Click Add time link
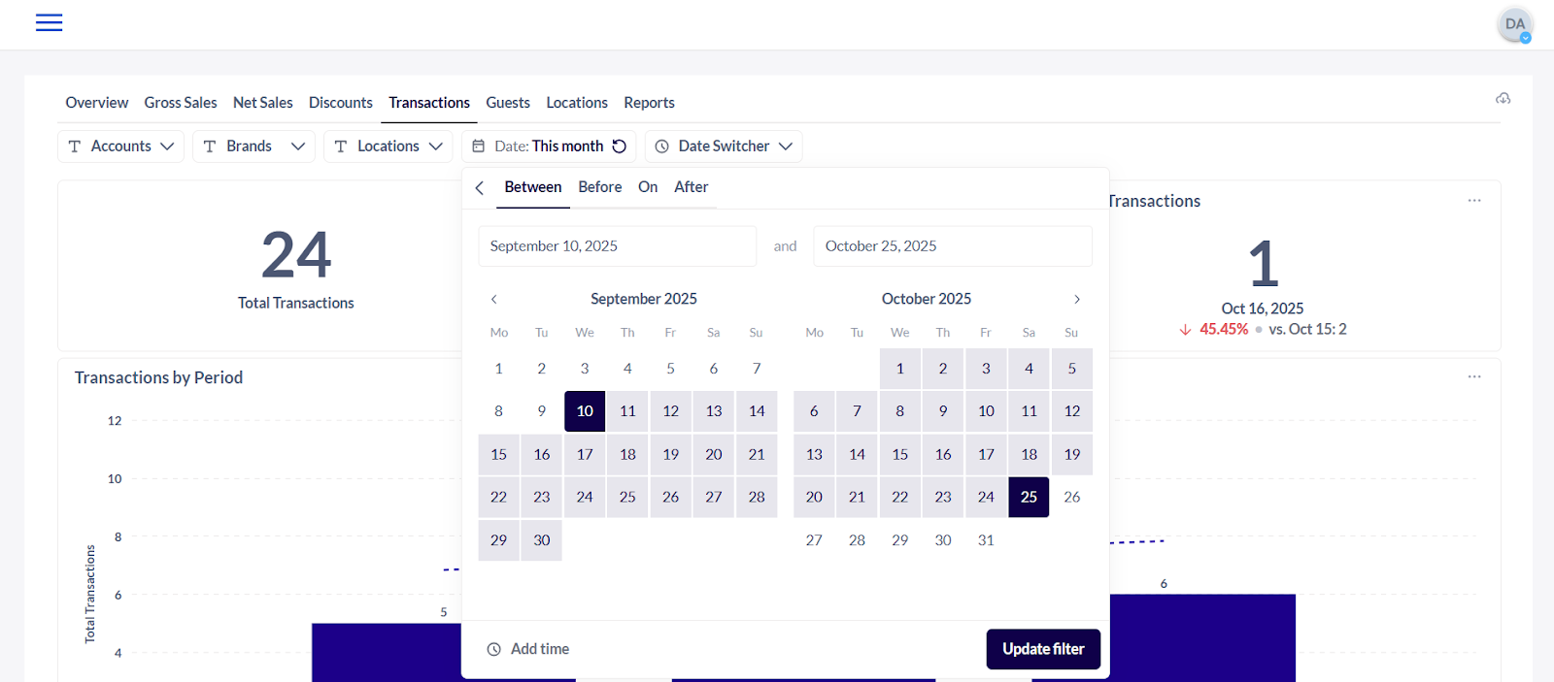 529,649
